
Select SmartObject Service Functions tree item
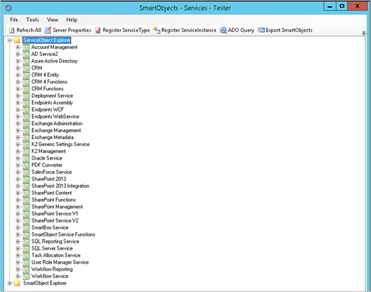click(63, 235)
